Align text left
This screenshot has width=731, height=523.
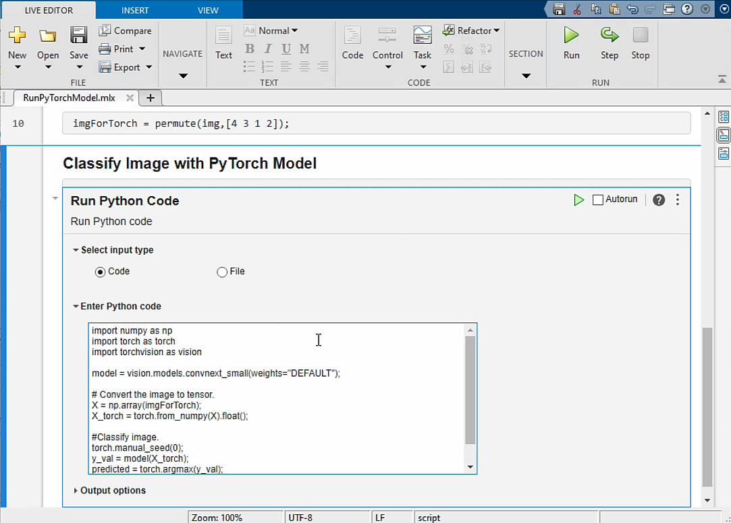(286, 67)
